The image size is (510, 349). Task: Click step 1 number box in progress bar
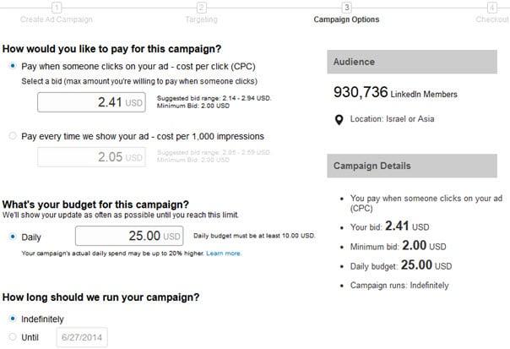coord(57,7)
